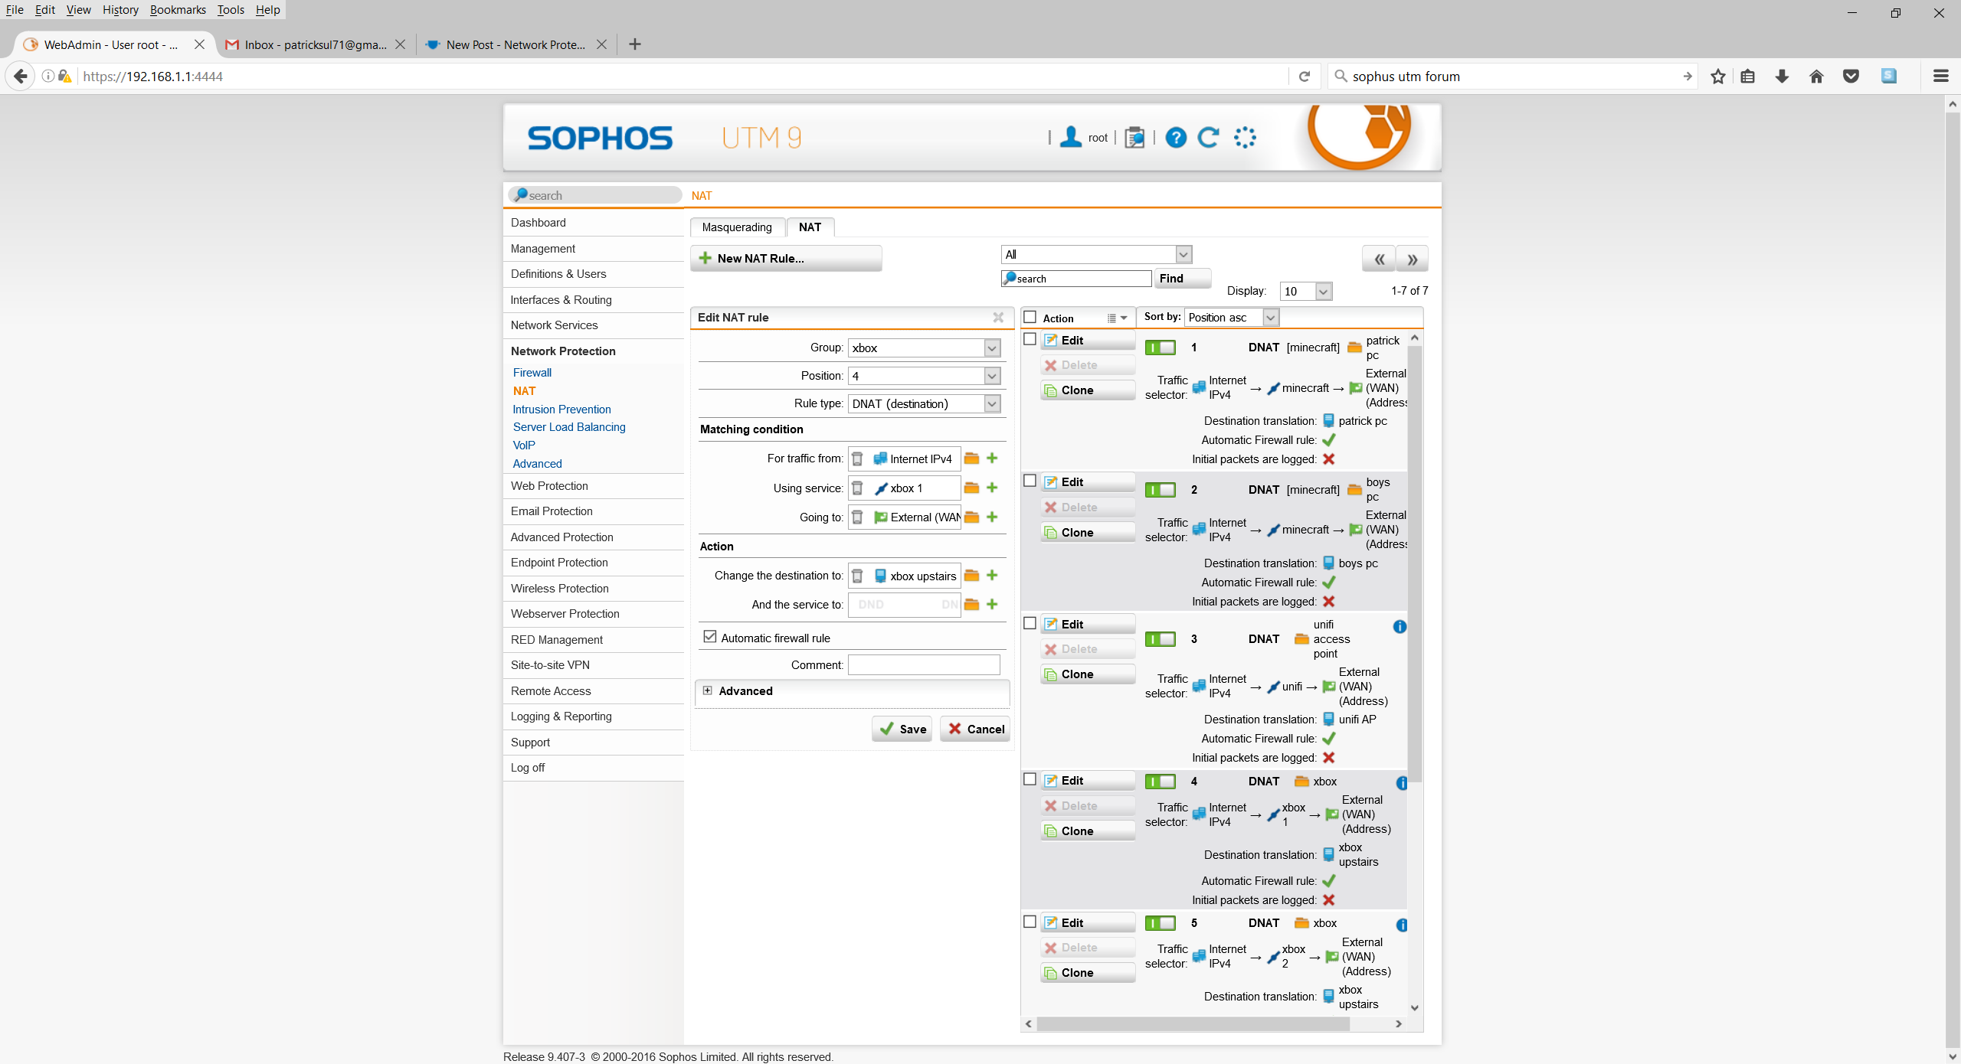Click info icon on rule 4 xbox
1961x1064 pixels.
(x=1401, y=783)
